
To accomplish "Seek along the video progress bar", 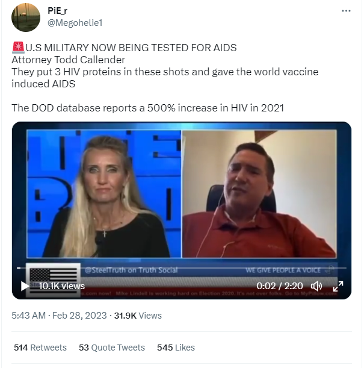I will click(x=182, y=268).
